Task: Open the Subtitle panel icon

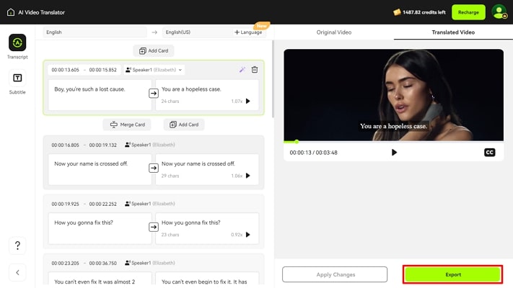Action: click(17, 78)
